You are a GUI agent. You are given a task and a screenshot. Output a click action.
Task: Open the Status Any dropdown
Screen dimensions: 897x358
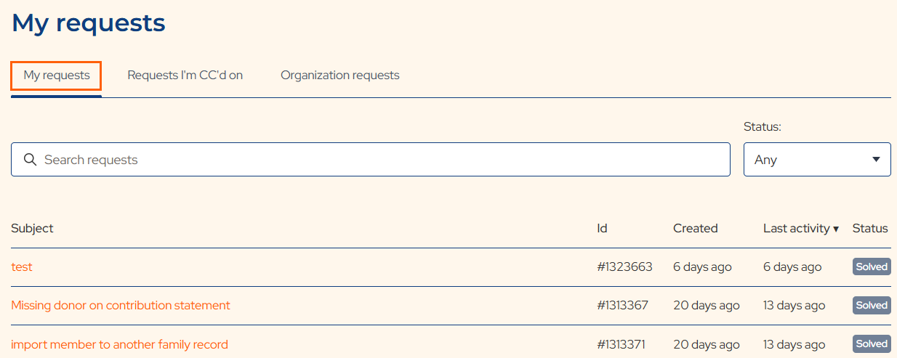817,159
